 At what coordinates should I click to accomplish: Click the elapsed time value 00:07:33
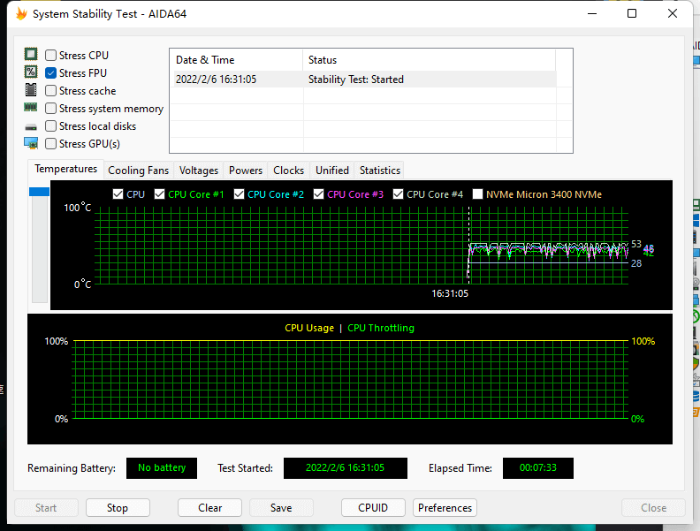tap(538, 467)
